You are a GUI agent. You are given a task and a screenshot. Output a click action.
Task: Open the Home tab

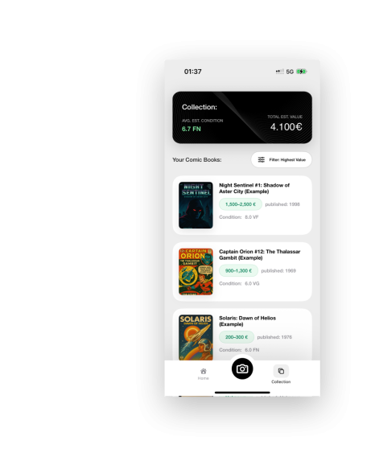coord(204,374)
